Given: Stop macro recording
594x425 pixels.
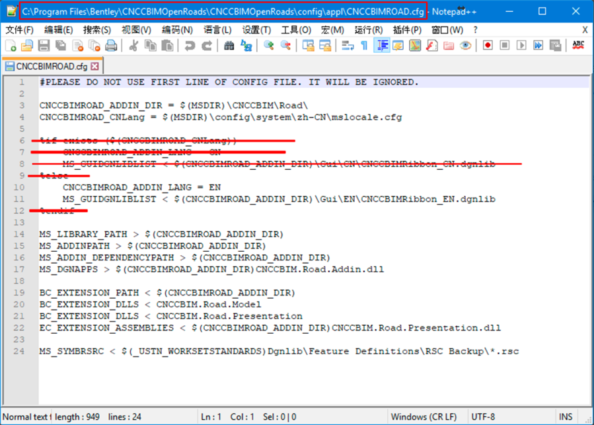Looking at the screenshot, I should click(x=505, y=46).
